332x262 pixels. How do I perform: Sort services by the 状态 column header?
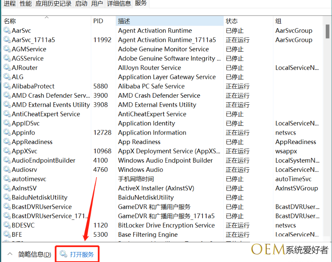pyautogui.click(x=231, y=21)
